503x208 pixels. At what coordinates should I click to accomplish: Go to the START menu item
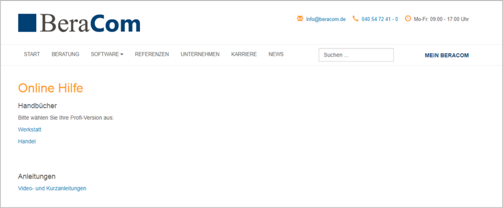32,54
